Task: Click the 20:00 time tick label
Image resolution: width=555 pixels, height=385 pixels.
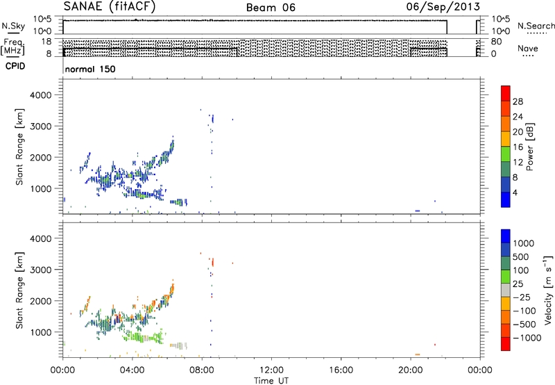Action: (x=411, y=370)
